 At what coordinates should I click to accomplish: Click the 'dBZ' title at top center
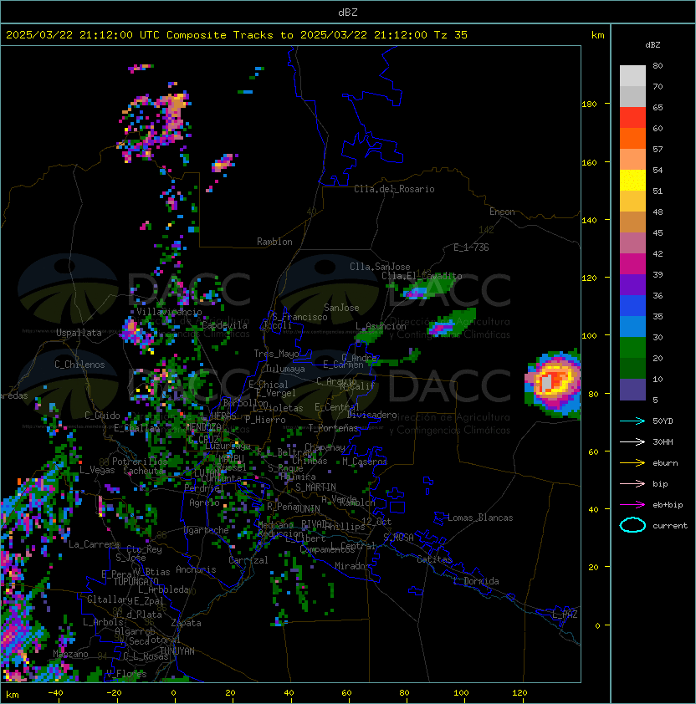coord(348,13)
